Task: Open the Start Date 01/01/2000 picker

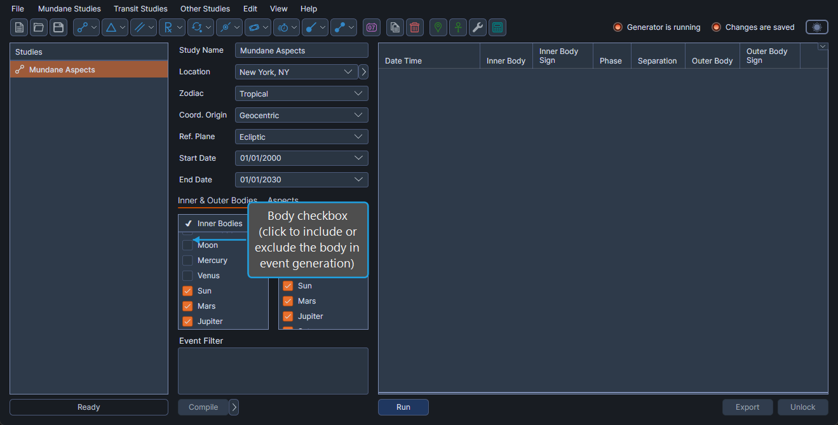Action: point(302,158)
